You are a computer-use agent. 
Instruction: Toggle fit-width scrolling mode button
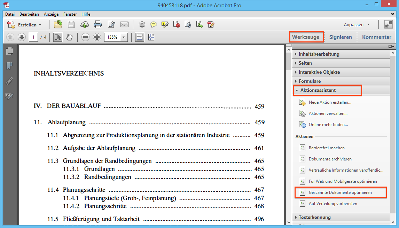[x=140, y=37]
